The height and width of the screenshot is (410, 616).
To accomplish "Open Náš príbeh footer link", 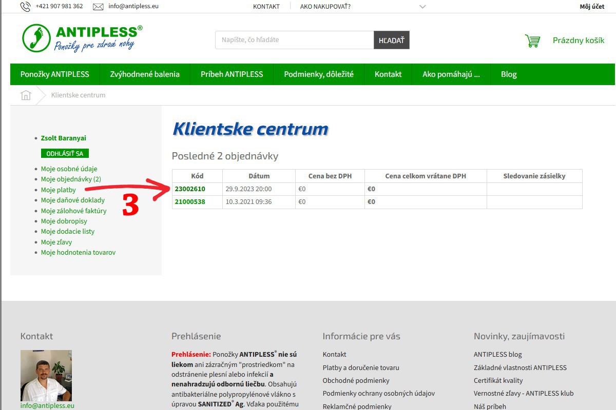I will pos(490,406).
